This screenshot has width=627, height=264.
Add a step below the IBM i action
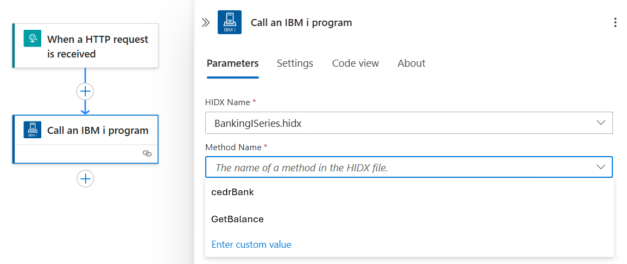[85, 178]
